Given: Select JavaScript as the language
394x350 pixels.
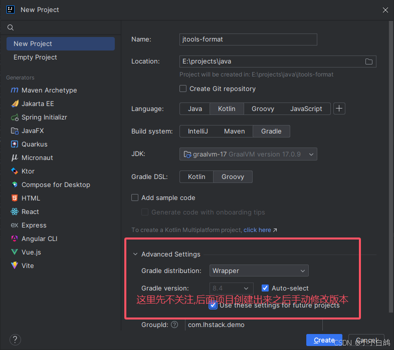Looking at the screenshot, I should click(306, 108).
